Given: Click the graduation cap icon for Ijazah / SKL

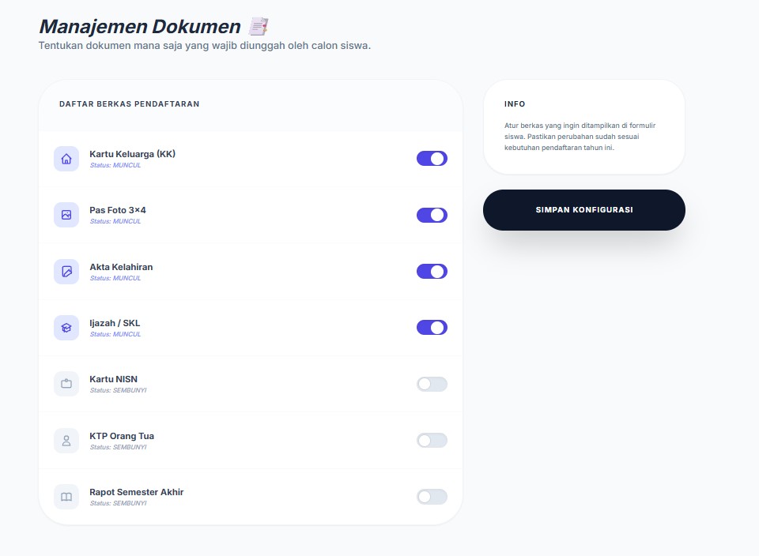Looking at the screenshot, I should click(x=66, y=328).
